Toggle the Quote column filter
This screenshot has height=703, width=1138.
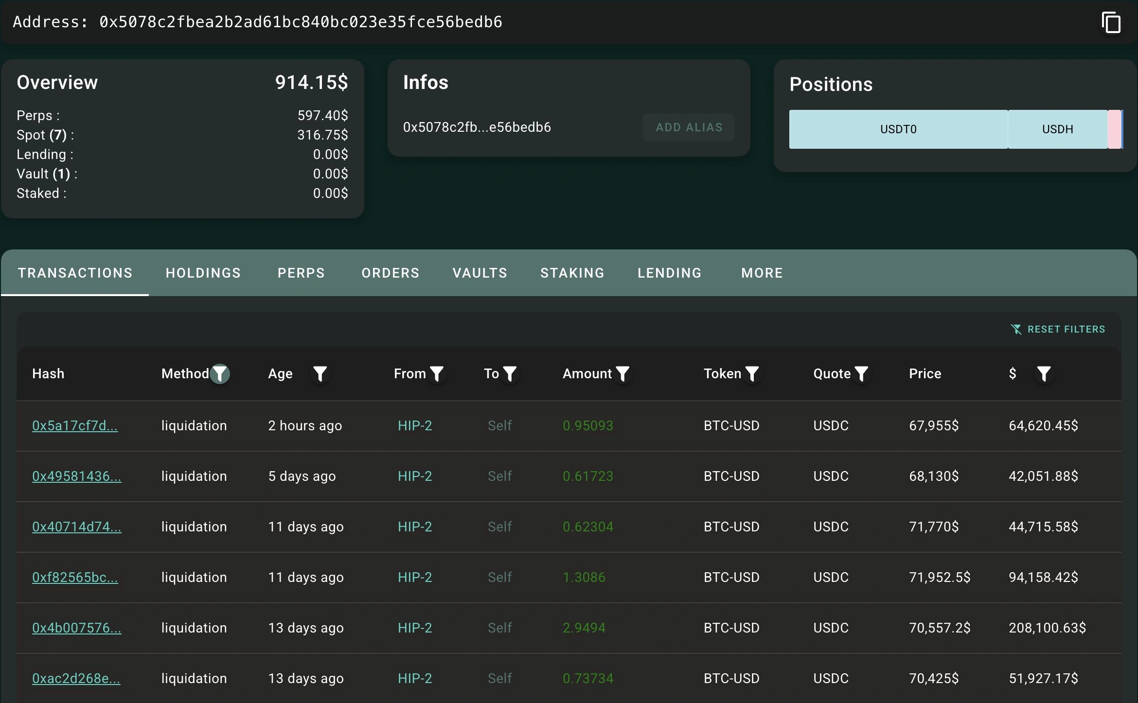tap(862, 373)
